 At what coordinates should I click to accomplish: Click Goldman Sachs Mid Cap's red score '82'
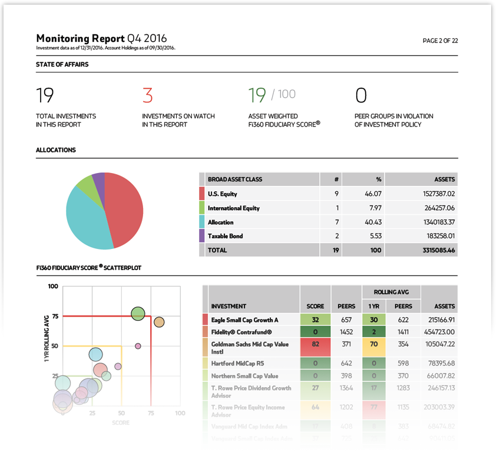316,347
